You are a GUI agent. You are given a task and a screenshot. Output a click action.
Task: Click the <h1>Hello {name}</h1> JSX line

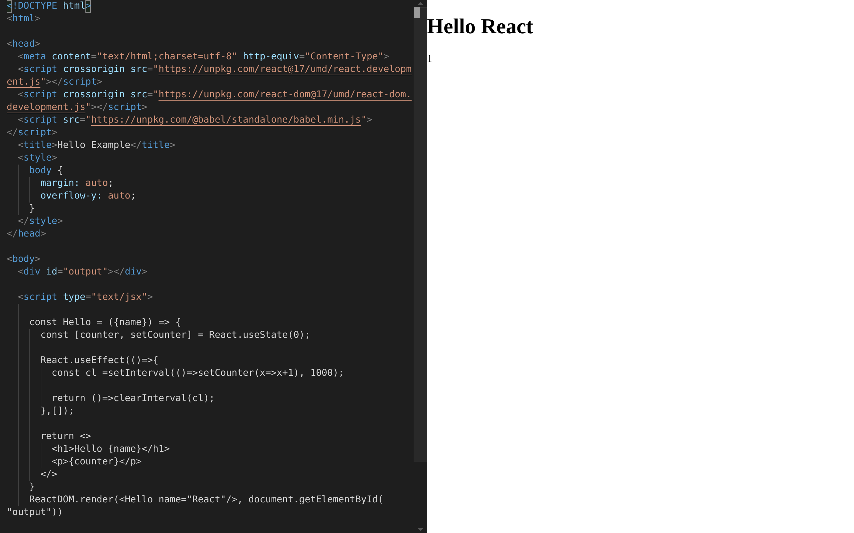click(x=110, y=448)
